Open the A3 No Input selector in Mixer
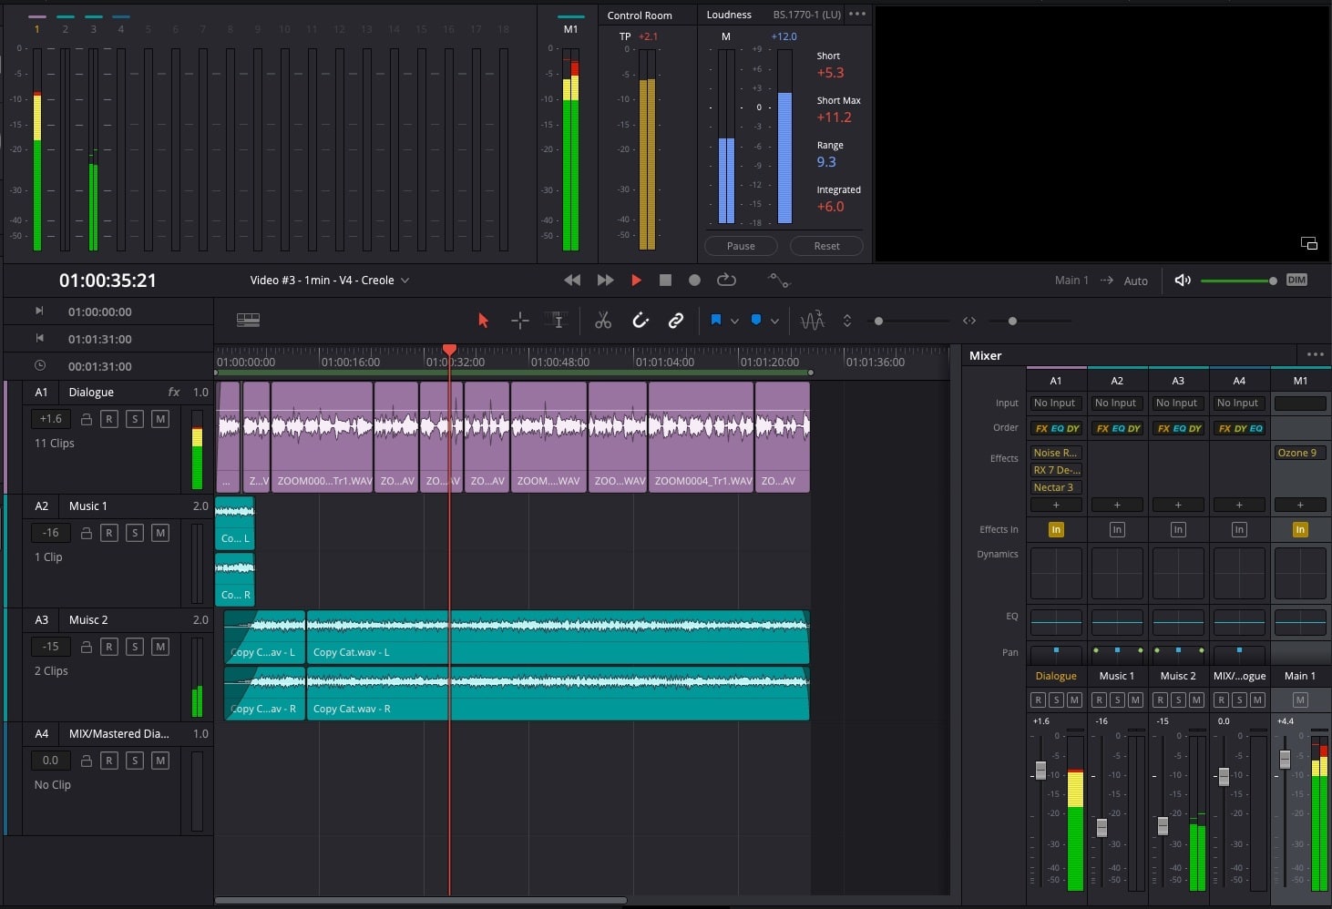The width and height of the screenshot is (1332, 909). [1177, 403]
